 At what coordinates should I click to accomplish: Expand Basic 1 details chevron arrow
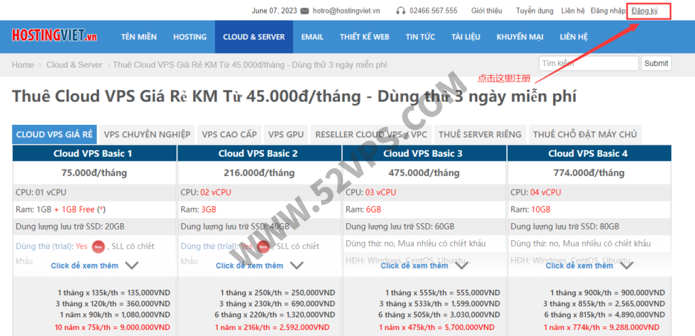click(132, 265)
